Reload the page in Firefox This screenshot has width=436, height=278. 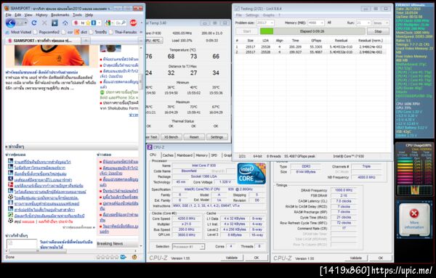(x=34, y=23)
